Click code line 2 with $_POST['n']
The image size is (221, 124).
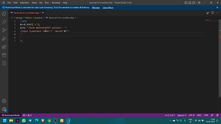(x=30, y=24)
